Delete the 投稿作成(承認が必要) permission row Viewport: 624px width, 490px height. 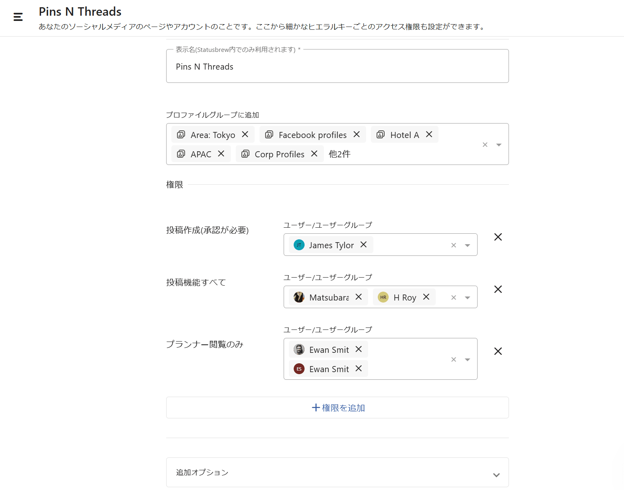498,237
